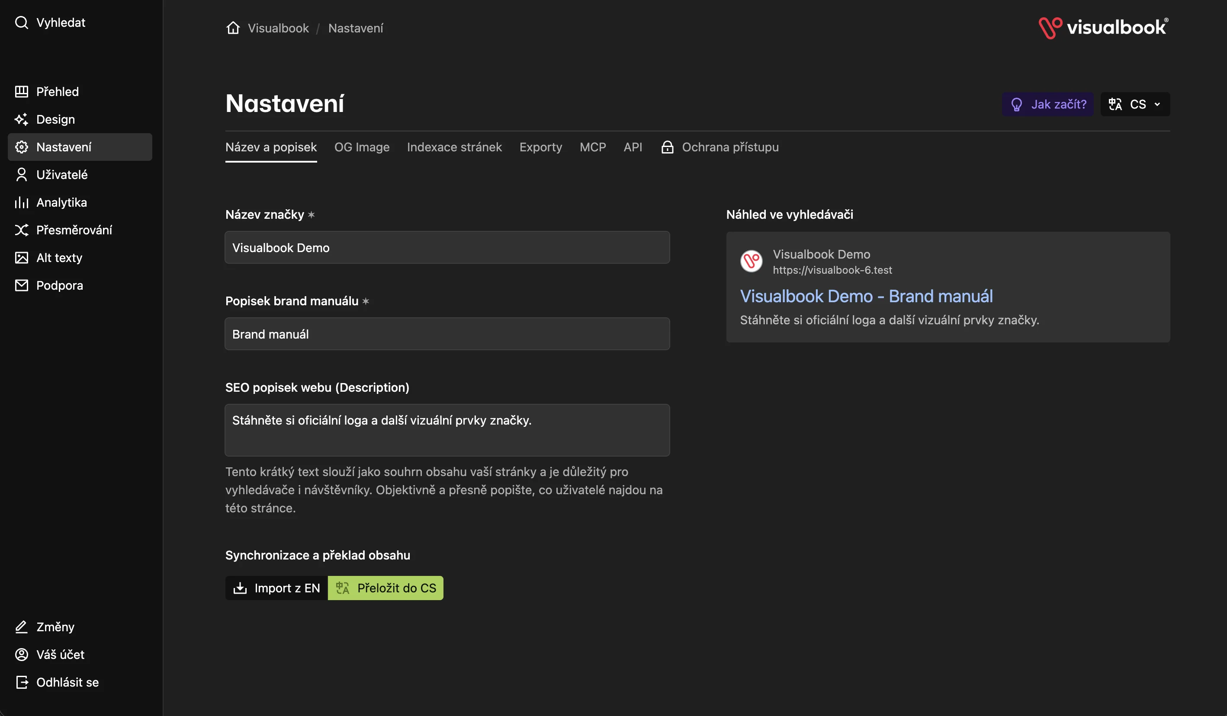Click the import download icon
The height and width of the screenshot is (716, 1227).
click(x=240, y=588)
